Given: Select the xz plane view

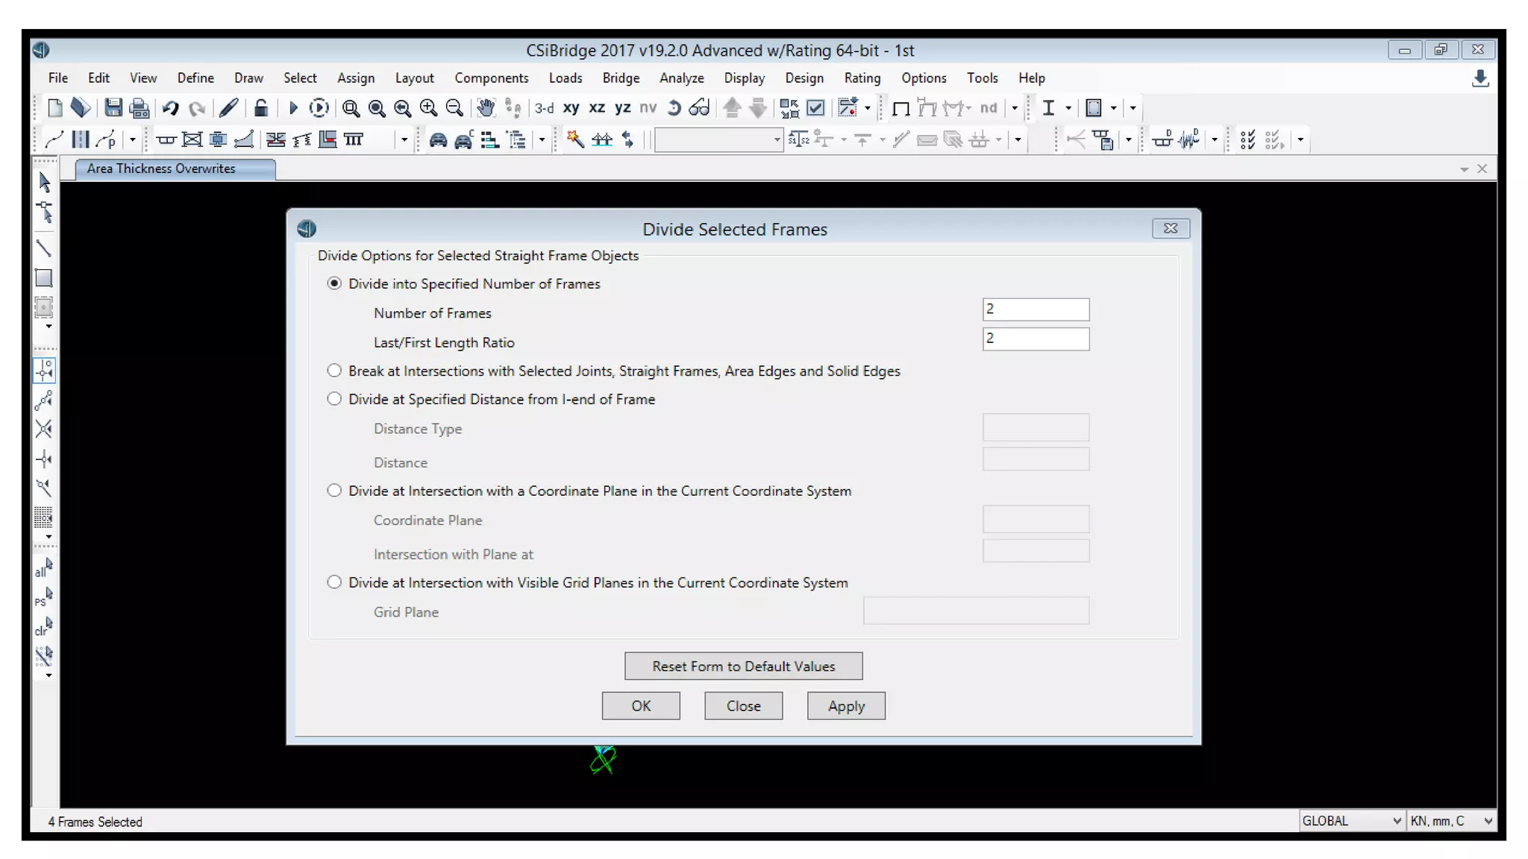Looking at the screenshot, I should 596,108.
